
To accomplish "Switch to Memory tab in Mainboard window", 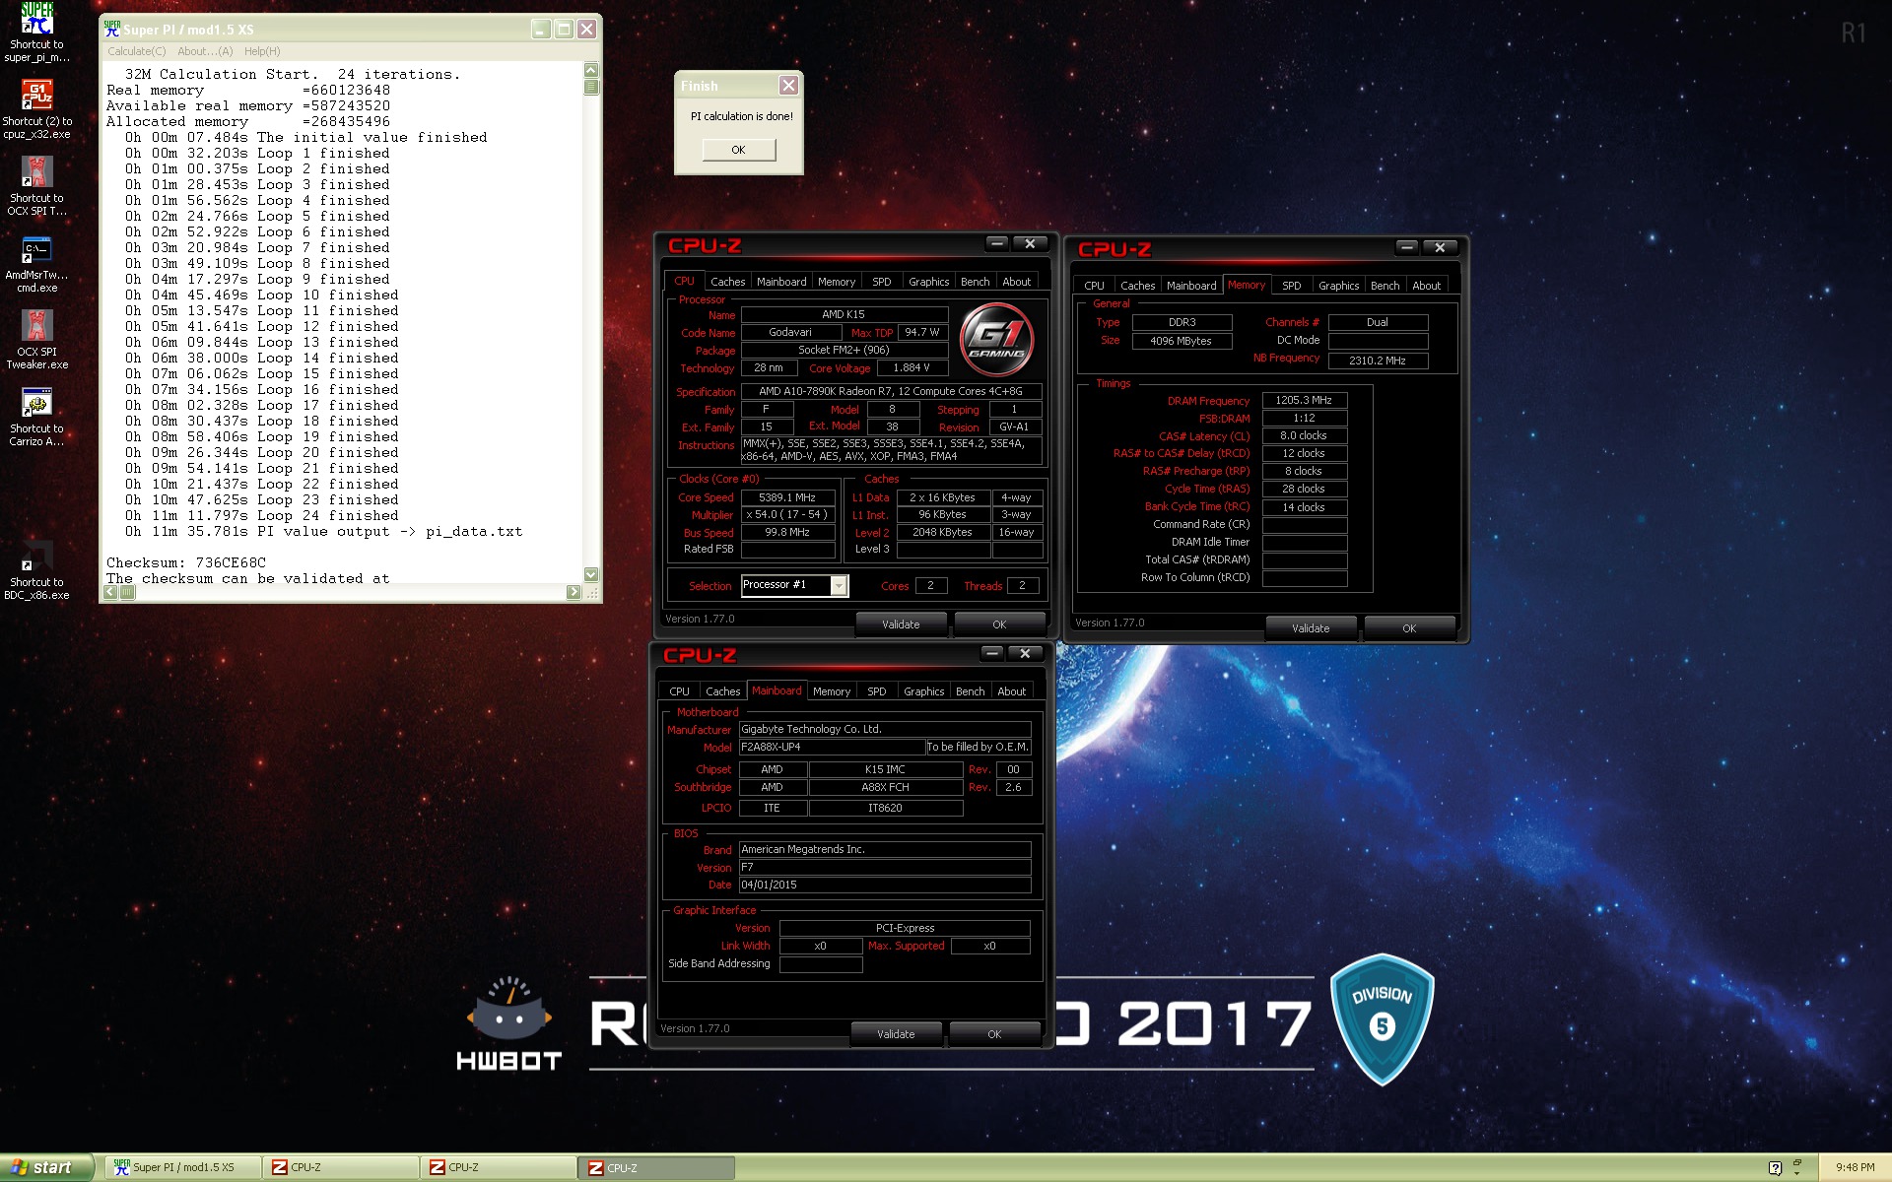I will [832, 691].
